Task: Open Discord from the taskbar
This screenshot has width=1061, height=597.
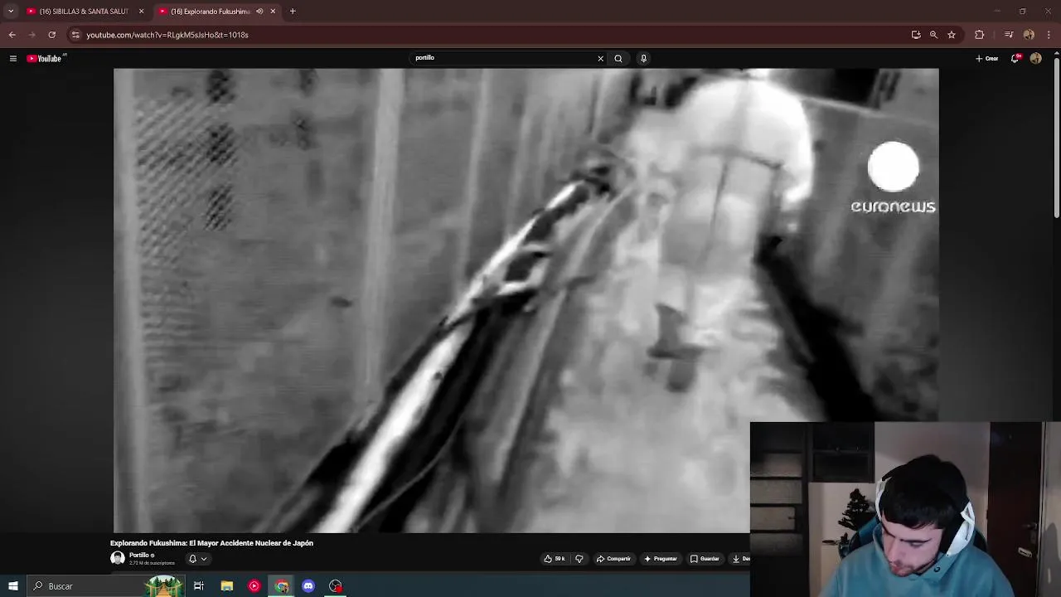Action: pos(308,586)
